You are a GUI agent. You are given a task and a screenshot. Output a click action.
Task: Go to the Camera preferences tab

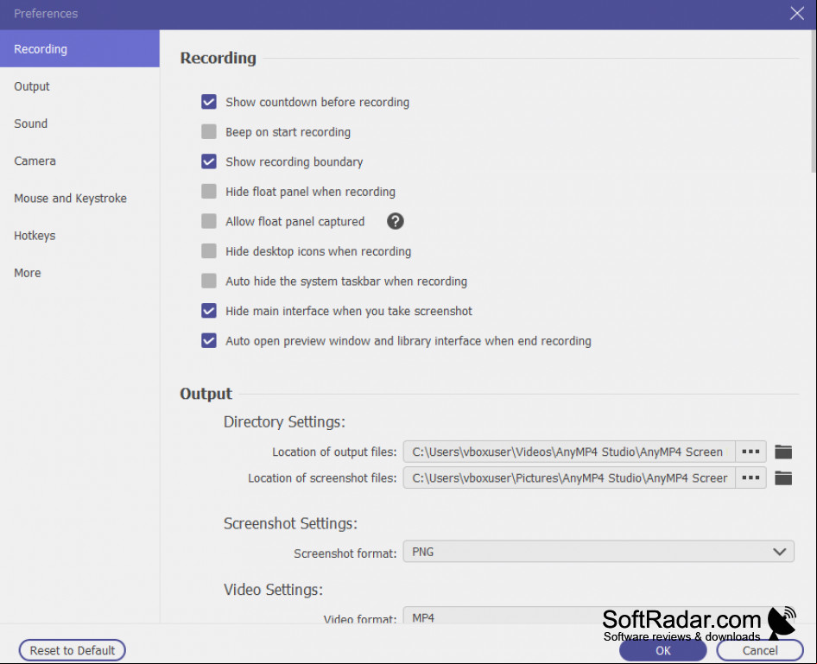(79, 161)
